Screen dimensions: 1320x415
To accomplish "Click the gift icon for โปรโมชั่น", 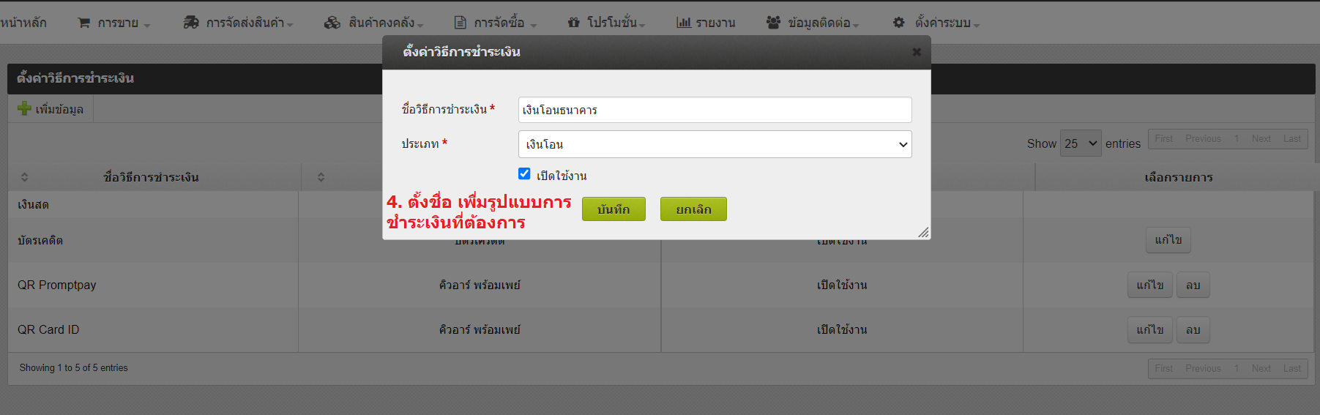I will tap(574, 23).
